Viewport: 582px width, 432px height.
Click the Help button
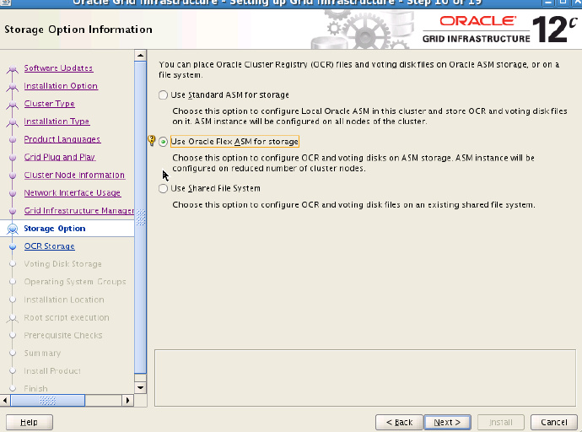[30, 423]
